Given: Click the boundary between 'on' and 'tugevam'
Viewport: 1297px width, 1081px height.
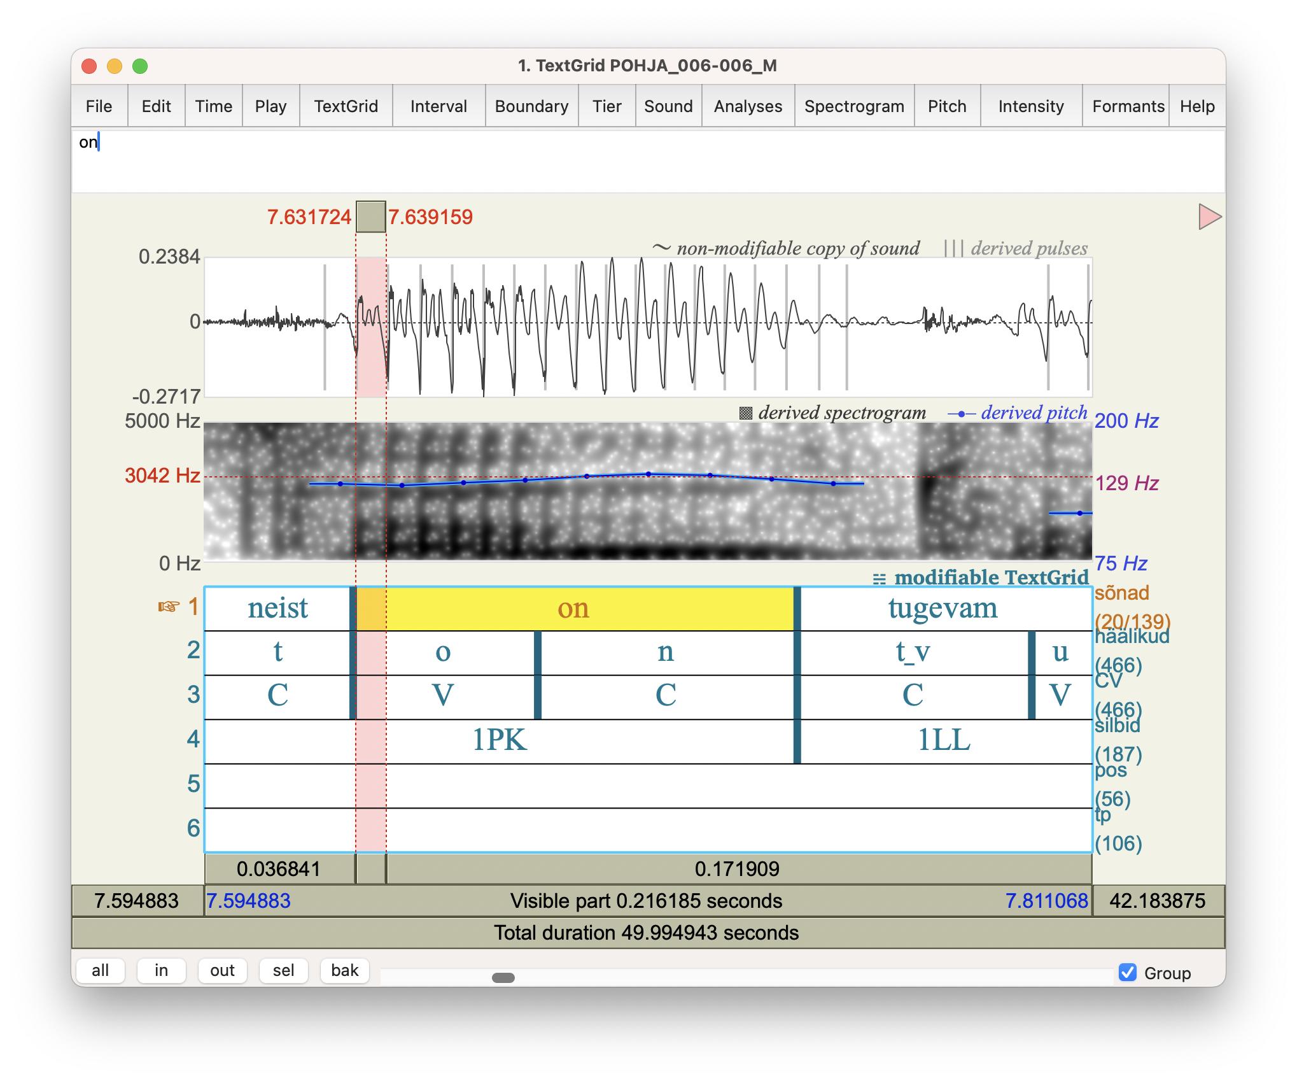Looking at the screenshot, I should (797, 609).
